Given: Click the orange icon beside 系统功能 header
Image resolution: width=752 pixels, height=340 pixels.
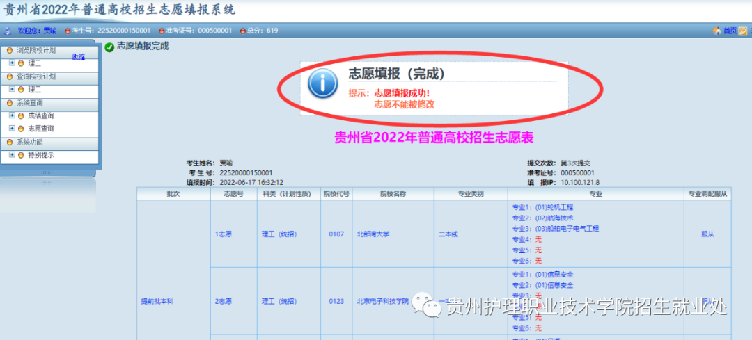Looking at the screenshot, I should tap(10, 142).
